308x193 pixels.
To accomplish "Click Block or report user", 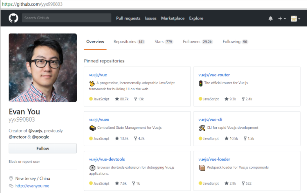I will point(24,162).
